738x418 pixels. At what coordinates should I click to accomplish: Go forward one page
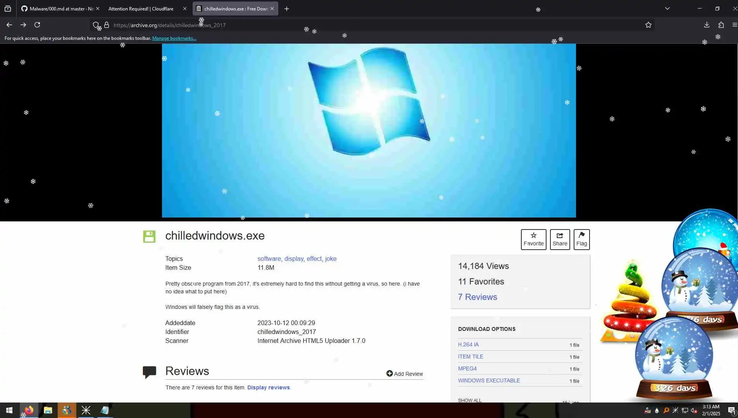click(23, 25)
